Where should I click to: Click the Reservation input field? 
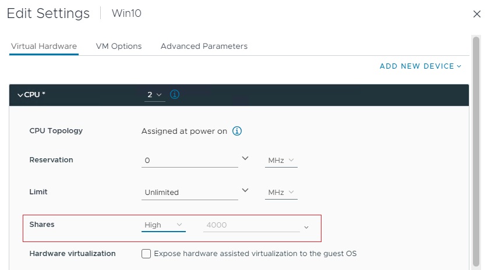(189, 160)
